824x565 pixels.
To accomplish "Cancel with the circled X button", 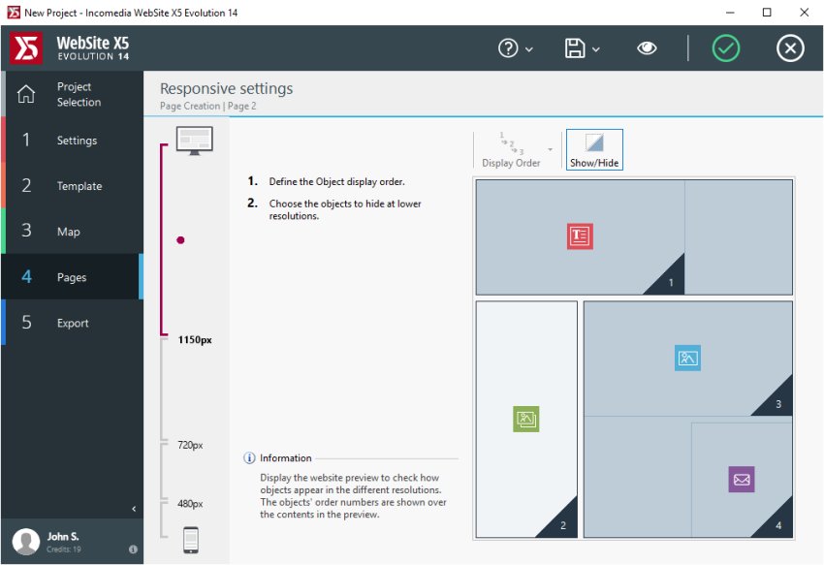I will 790,48.
